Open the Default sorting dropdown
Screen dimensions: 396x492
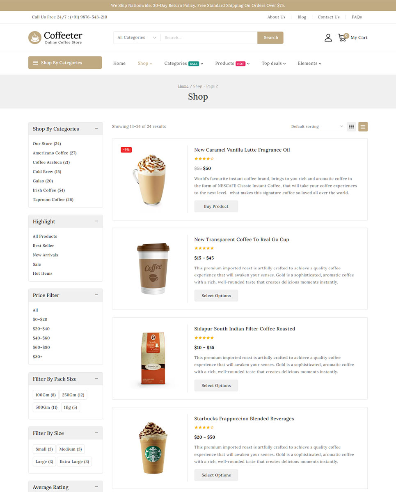[x=317, y=127]
